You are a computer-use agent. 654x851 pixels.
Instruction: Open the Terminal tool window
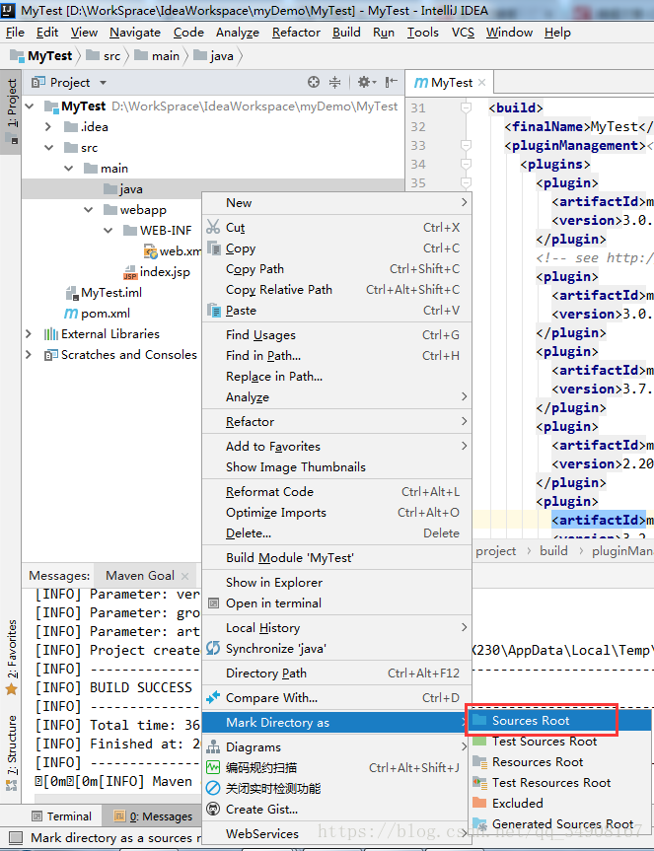point(61,816)
